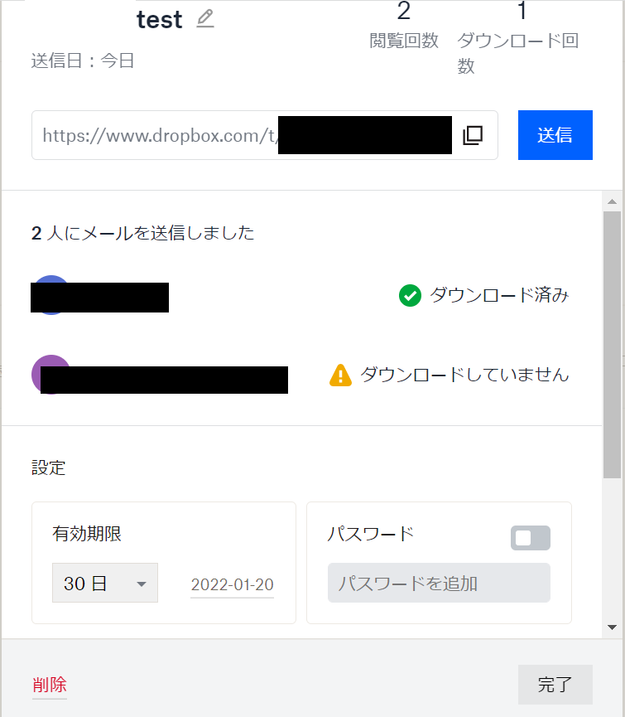Click the ダウンロードしていません status text
The height and width of the screenshot is (717, 625).
[464, 375]
